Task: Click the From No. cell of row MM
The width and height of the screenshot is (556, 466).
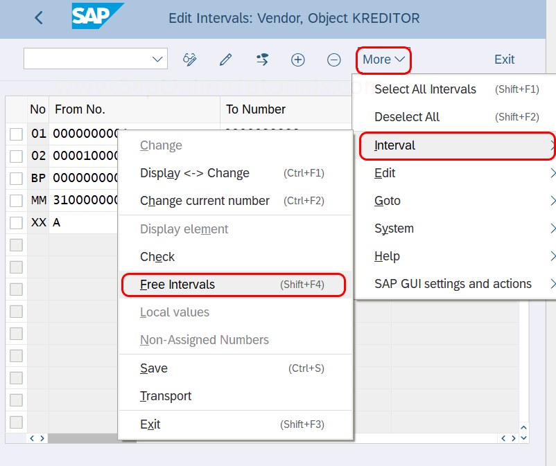Action: coord(83,200)
